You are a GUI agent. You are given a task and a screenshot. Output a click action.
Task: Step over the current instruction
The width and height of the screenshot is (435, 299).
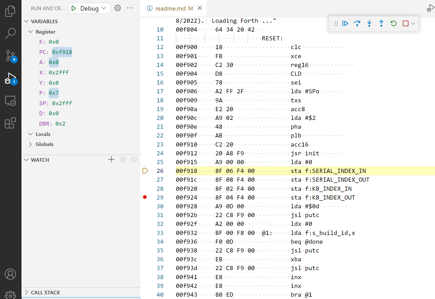pyautogui.click(x=357, y=24)
